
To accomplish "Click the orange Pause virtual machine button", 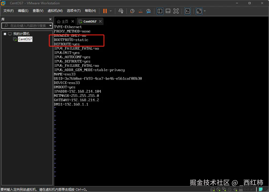I will [x=105, y=11].
